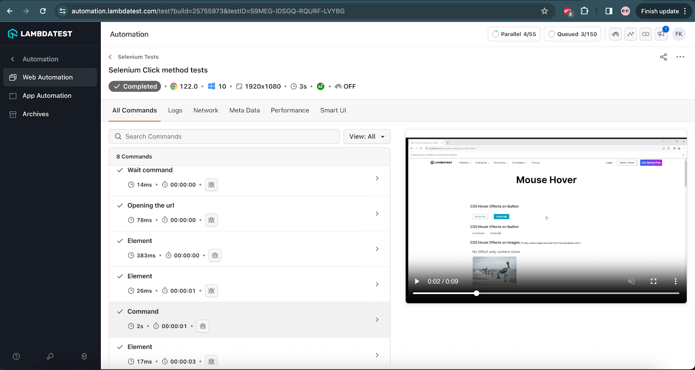Image resolution: width=695 pixels, height=370 pixels.
Task: Open the access key icon in the sidebar
Action: tap(50, 357)
